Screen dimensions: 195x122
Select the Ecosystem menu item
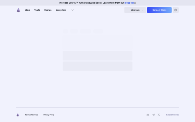pyautogui.click(x=61, y=10)
